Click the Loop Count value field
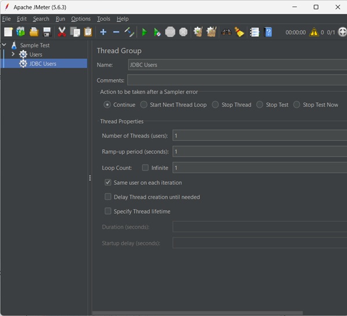The height and width of the screenshot is (316, 347). 260,168
